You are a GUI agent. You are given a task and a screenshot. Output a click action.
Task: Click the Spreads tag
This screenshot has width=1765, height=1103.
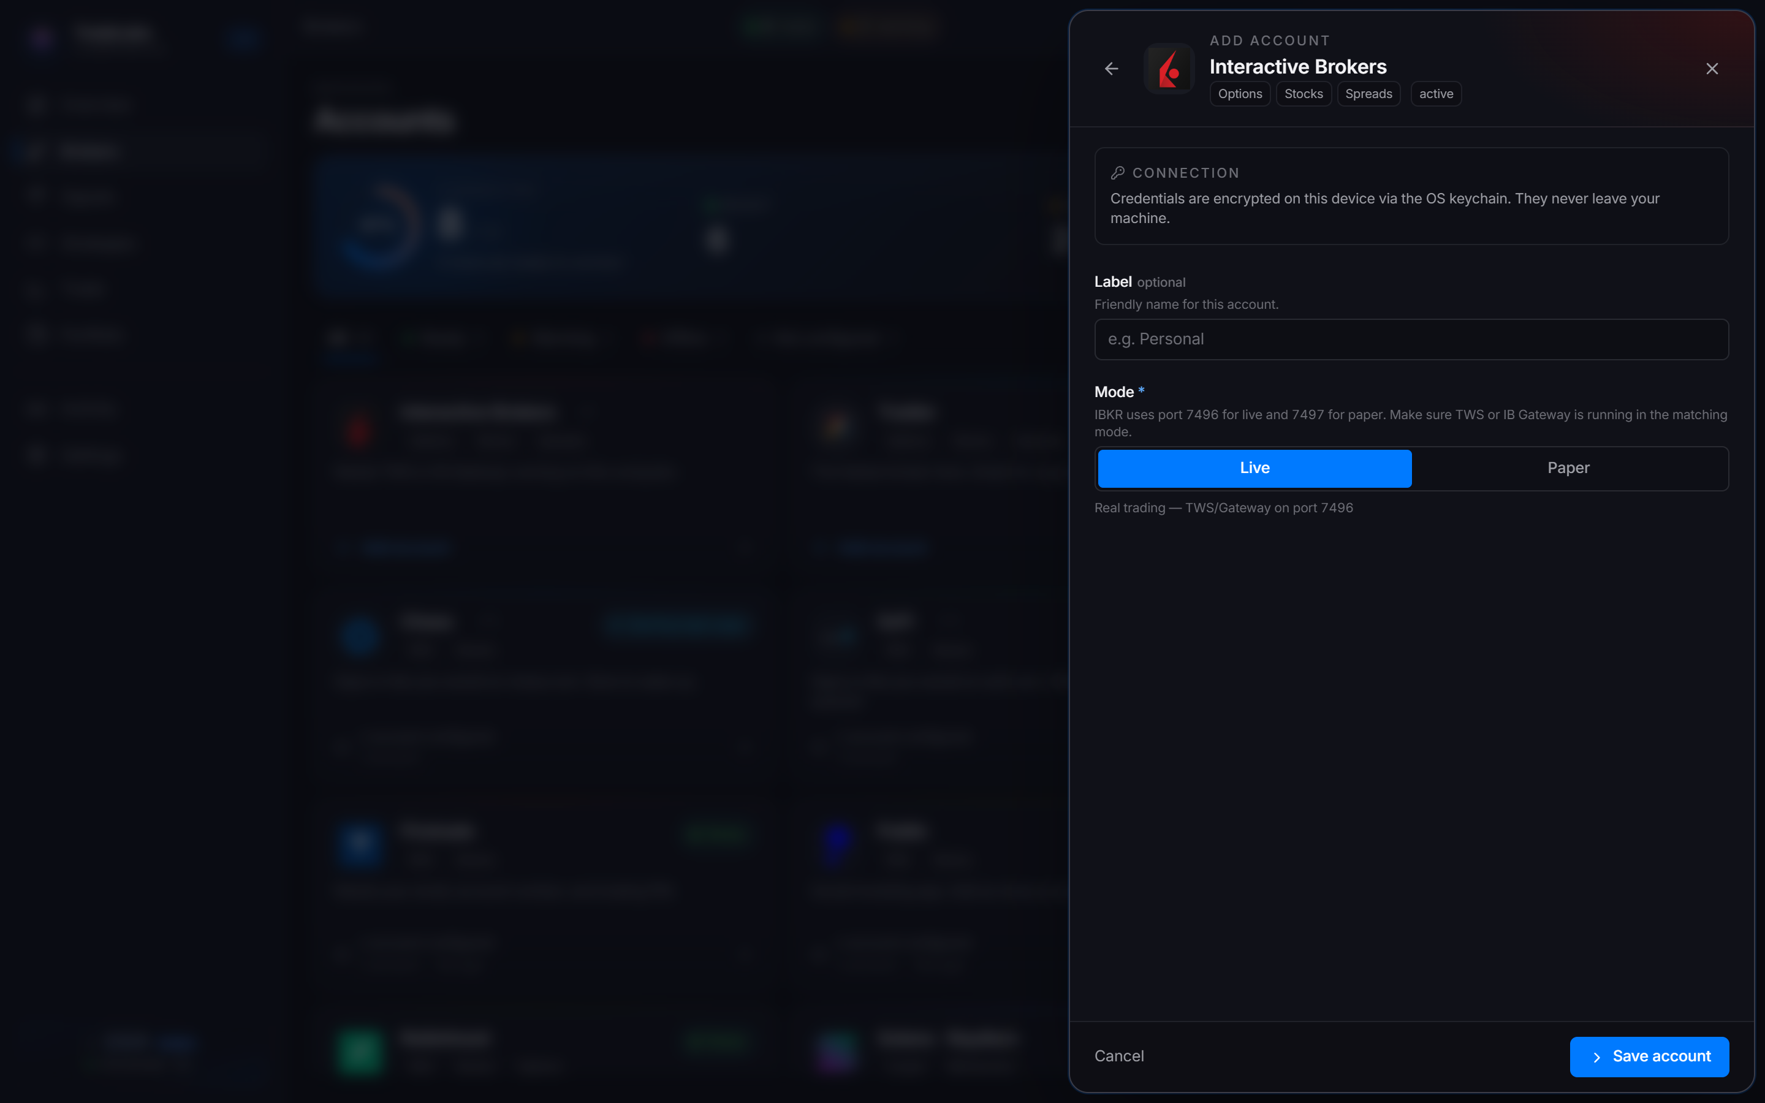click(x=1368, y=93)
